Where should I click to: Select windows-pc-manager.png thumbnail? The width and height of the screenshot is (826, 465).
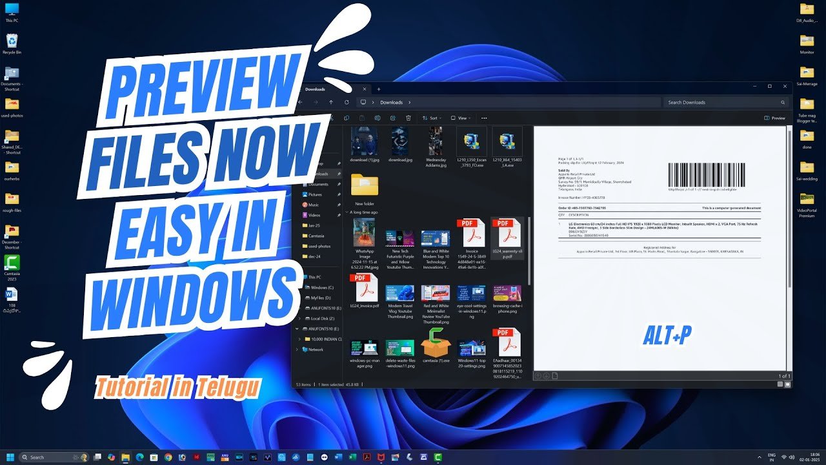tap(364, 355)
